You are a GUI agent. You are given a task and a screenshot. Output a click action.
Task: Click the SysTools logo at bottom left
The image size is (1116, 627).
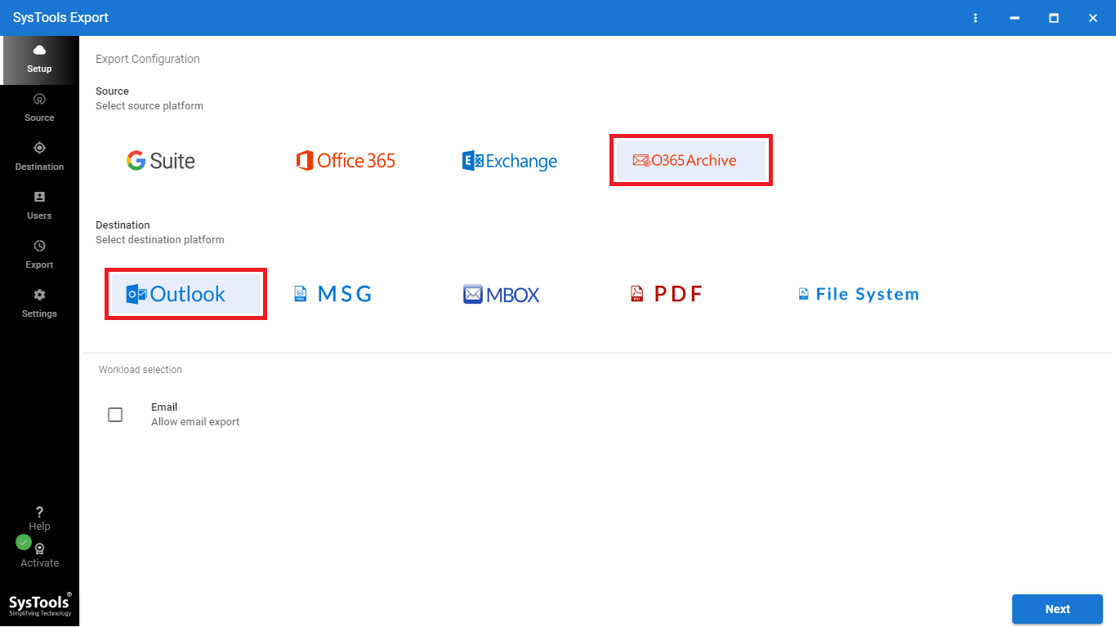click(40, 605)
